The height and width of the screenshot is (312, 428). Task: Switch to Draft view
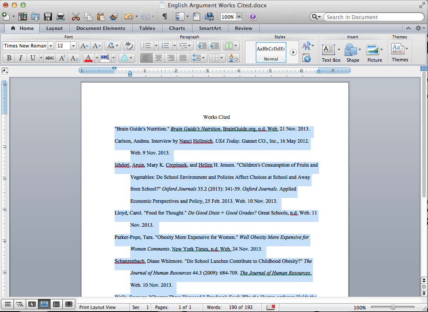coord(8,304)
